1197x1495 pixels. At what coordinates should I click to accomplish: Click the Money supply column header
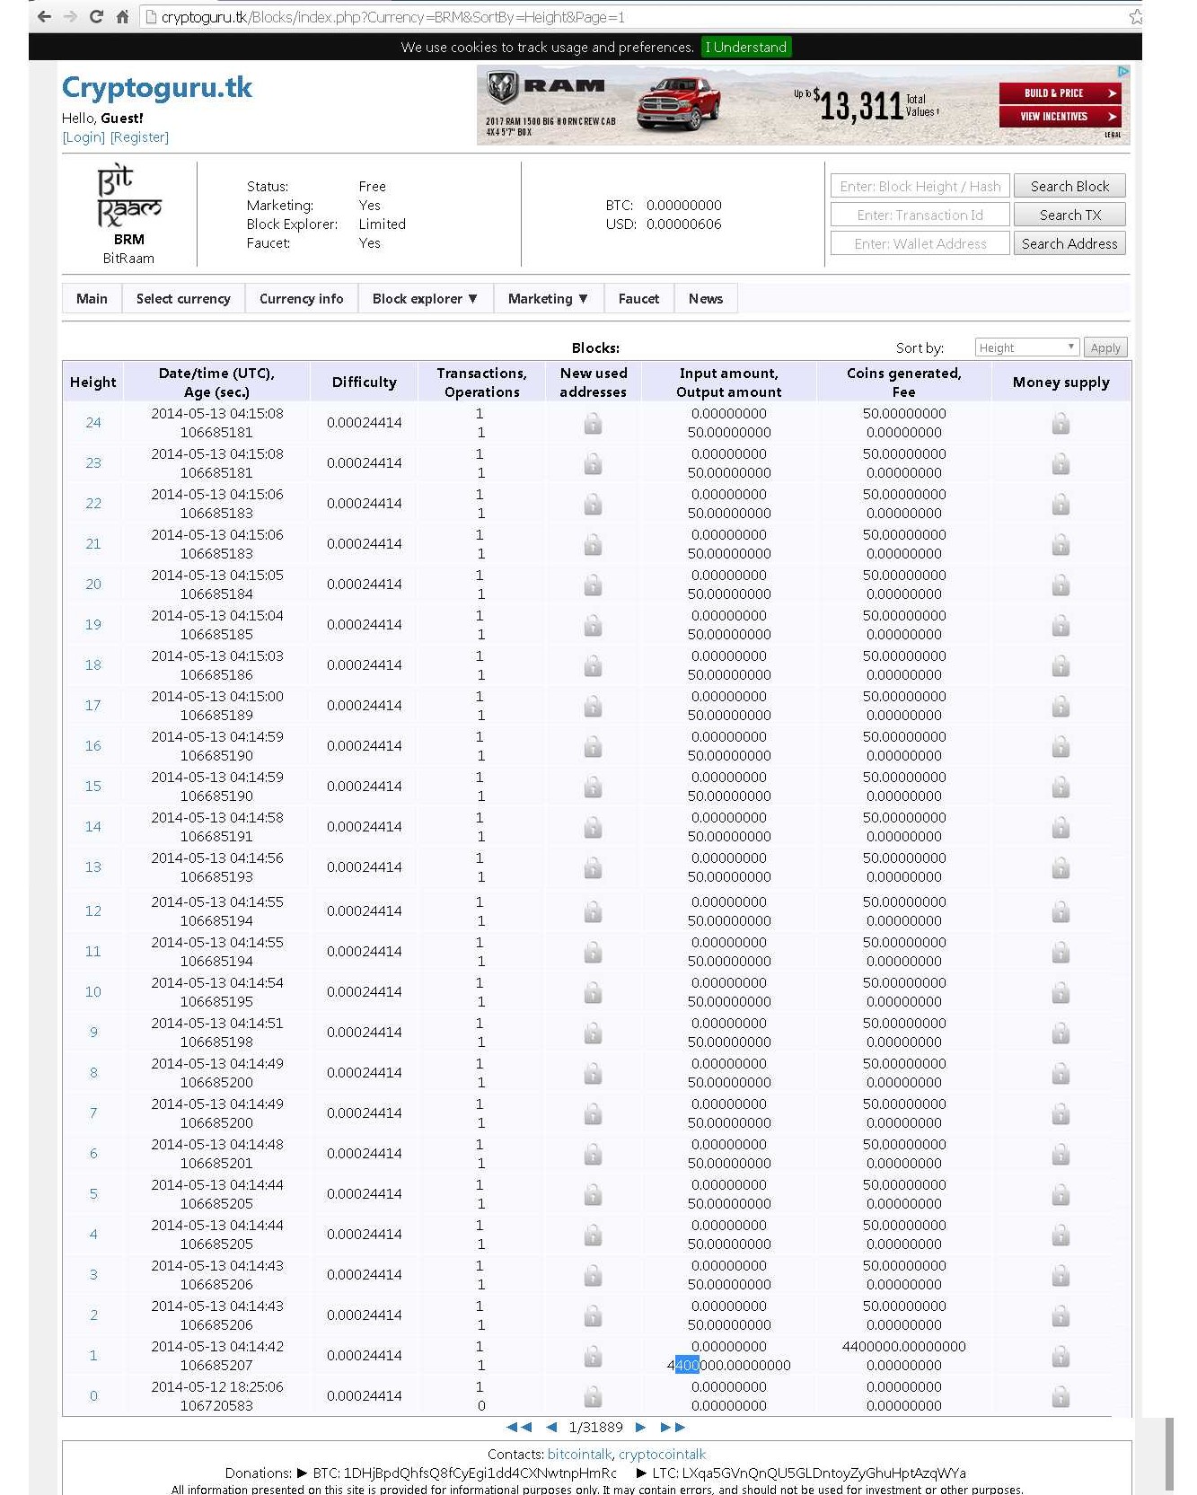click(x=1061, y=382)
